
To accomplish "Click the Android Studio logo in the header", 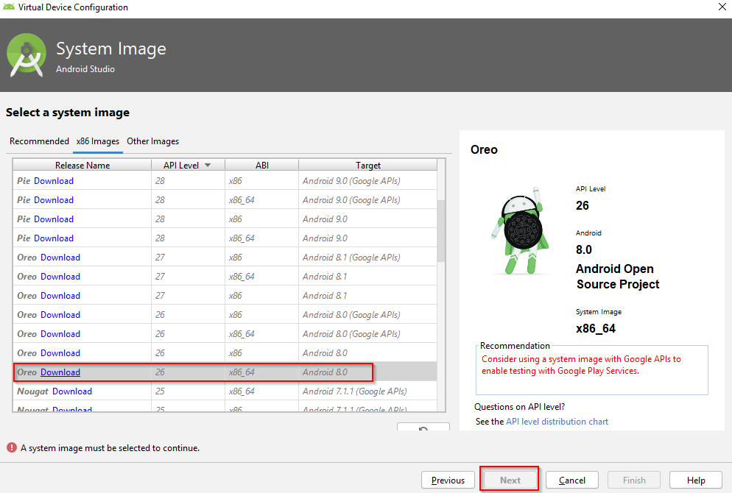I will [x=27, y=55].
